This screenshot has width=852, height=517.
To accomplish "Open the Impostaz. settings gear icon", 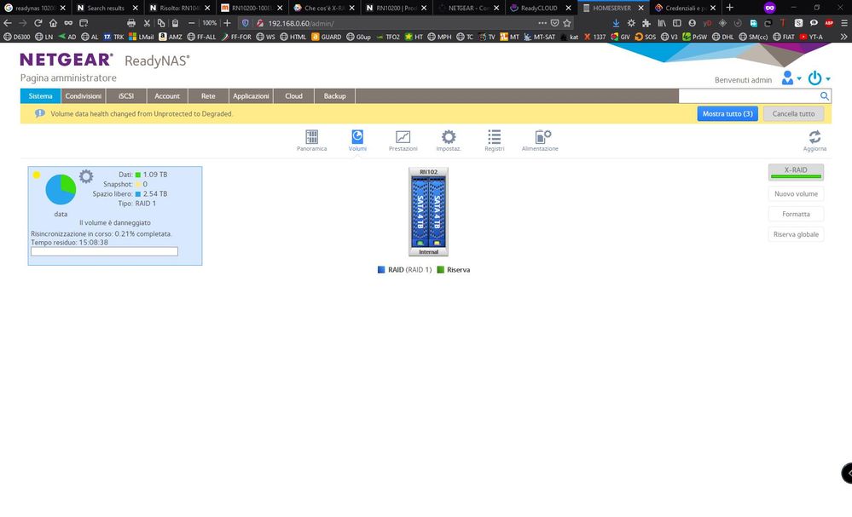I will (448, 138).
